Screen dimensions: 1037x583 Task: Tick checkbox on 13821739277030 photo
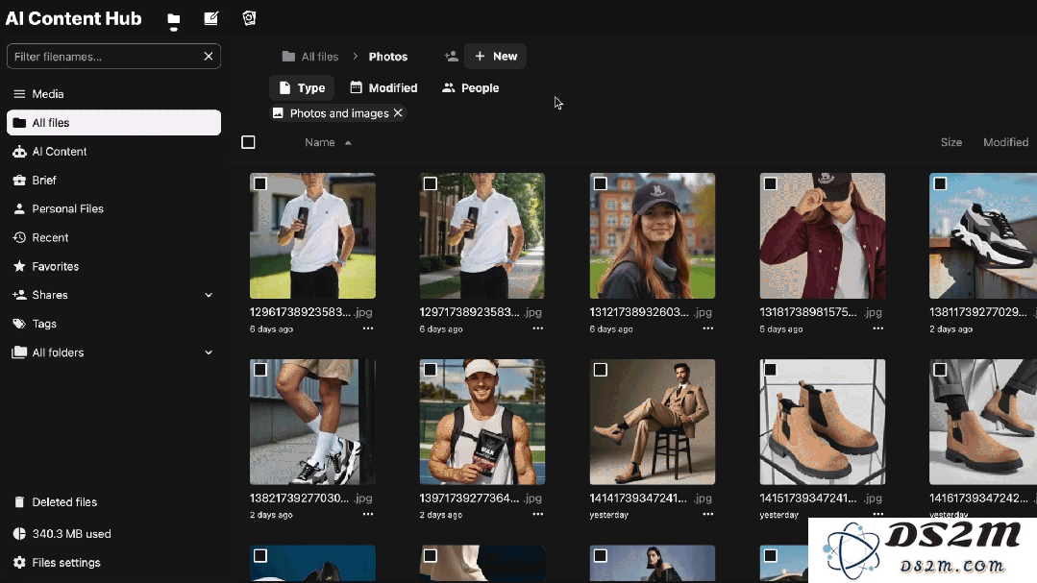(x=259, y=370)
